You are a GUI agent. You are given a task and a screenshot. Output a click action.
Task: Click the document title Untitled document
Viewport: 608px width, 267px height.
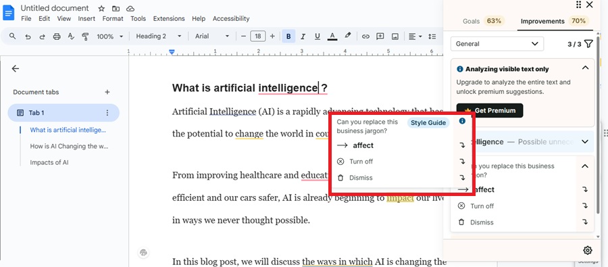click(x=55, y=8)
